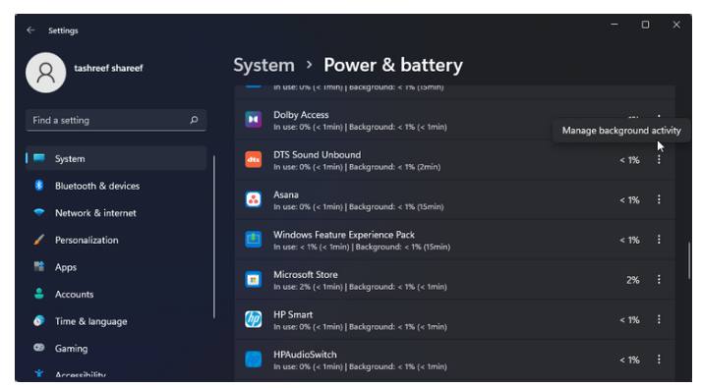The width and height of the screenshot is (701, 388).
Task: Open Bluetooth & devices settings
Action: (x=97, y=186)
